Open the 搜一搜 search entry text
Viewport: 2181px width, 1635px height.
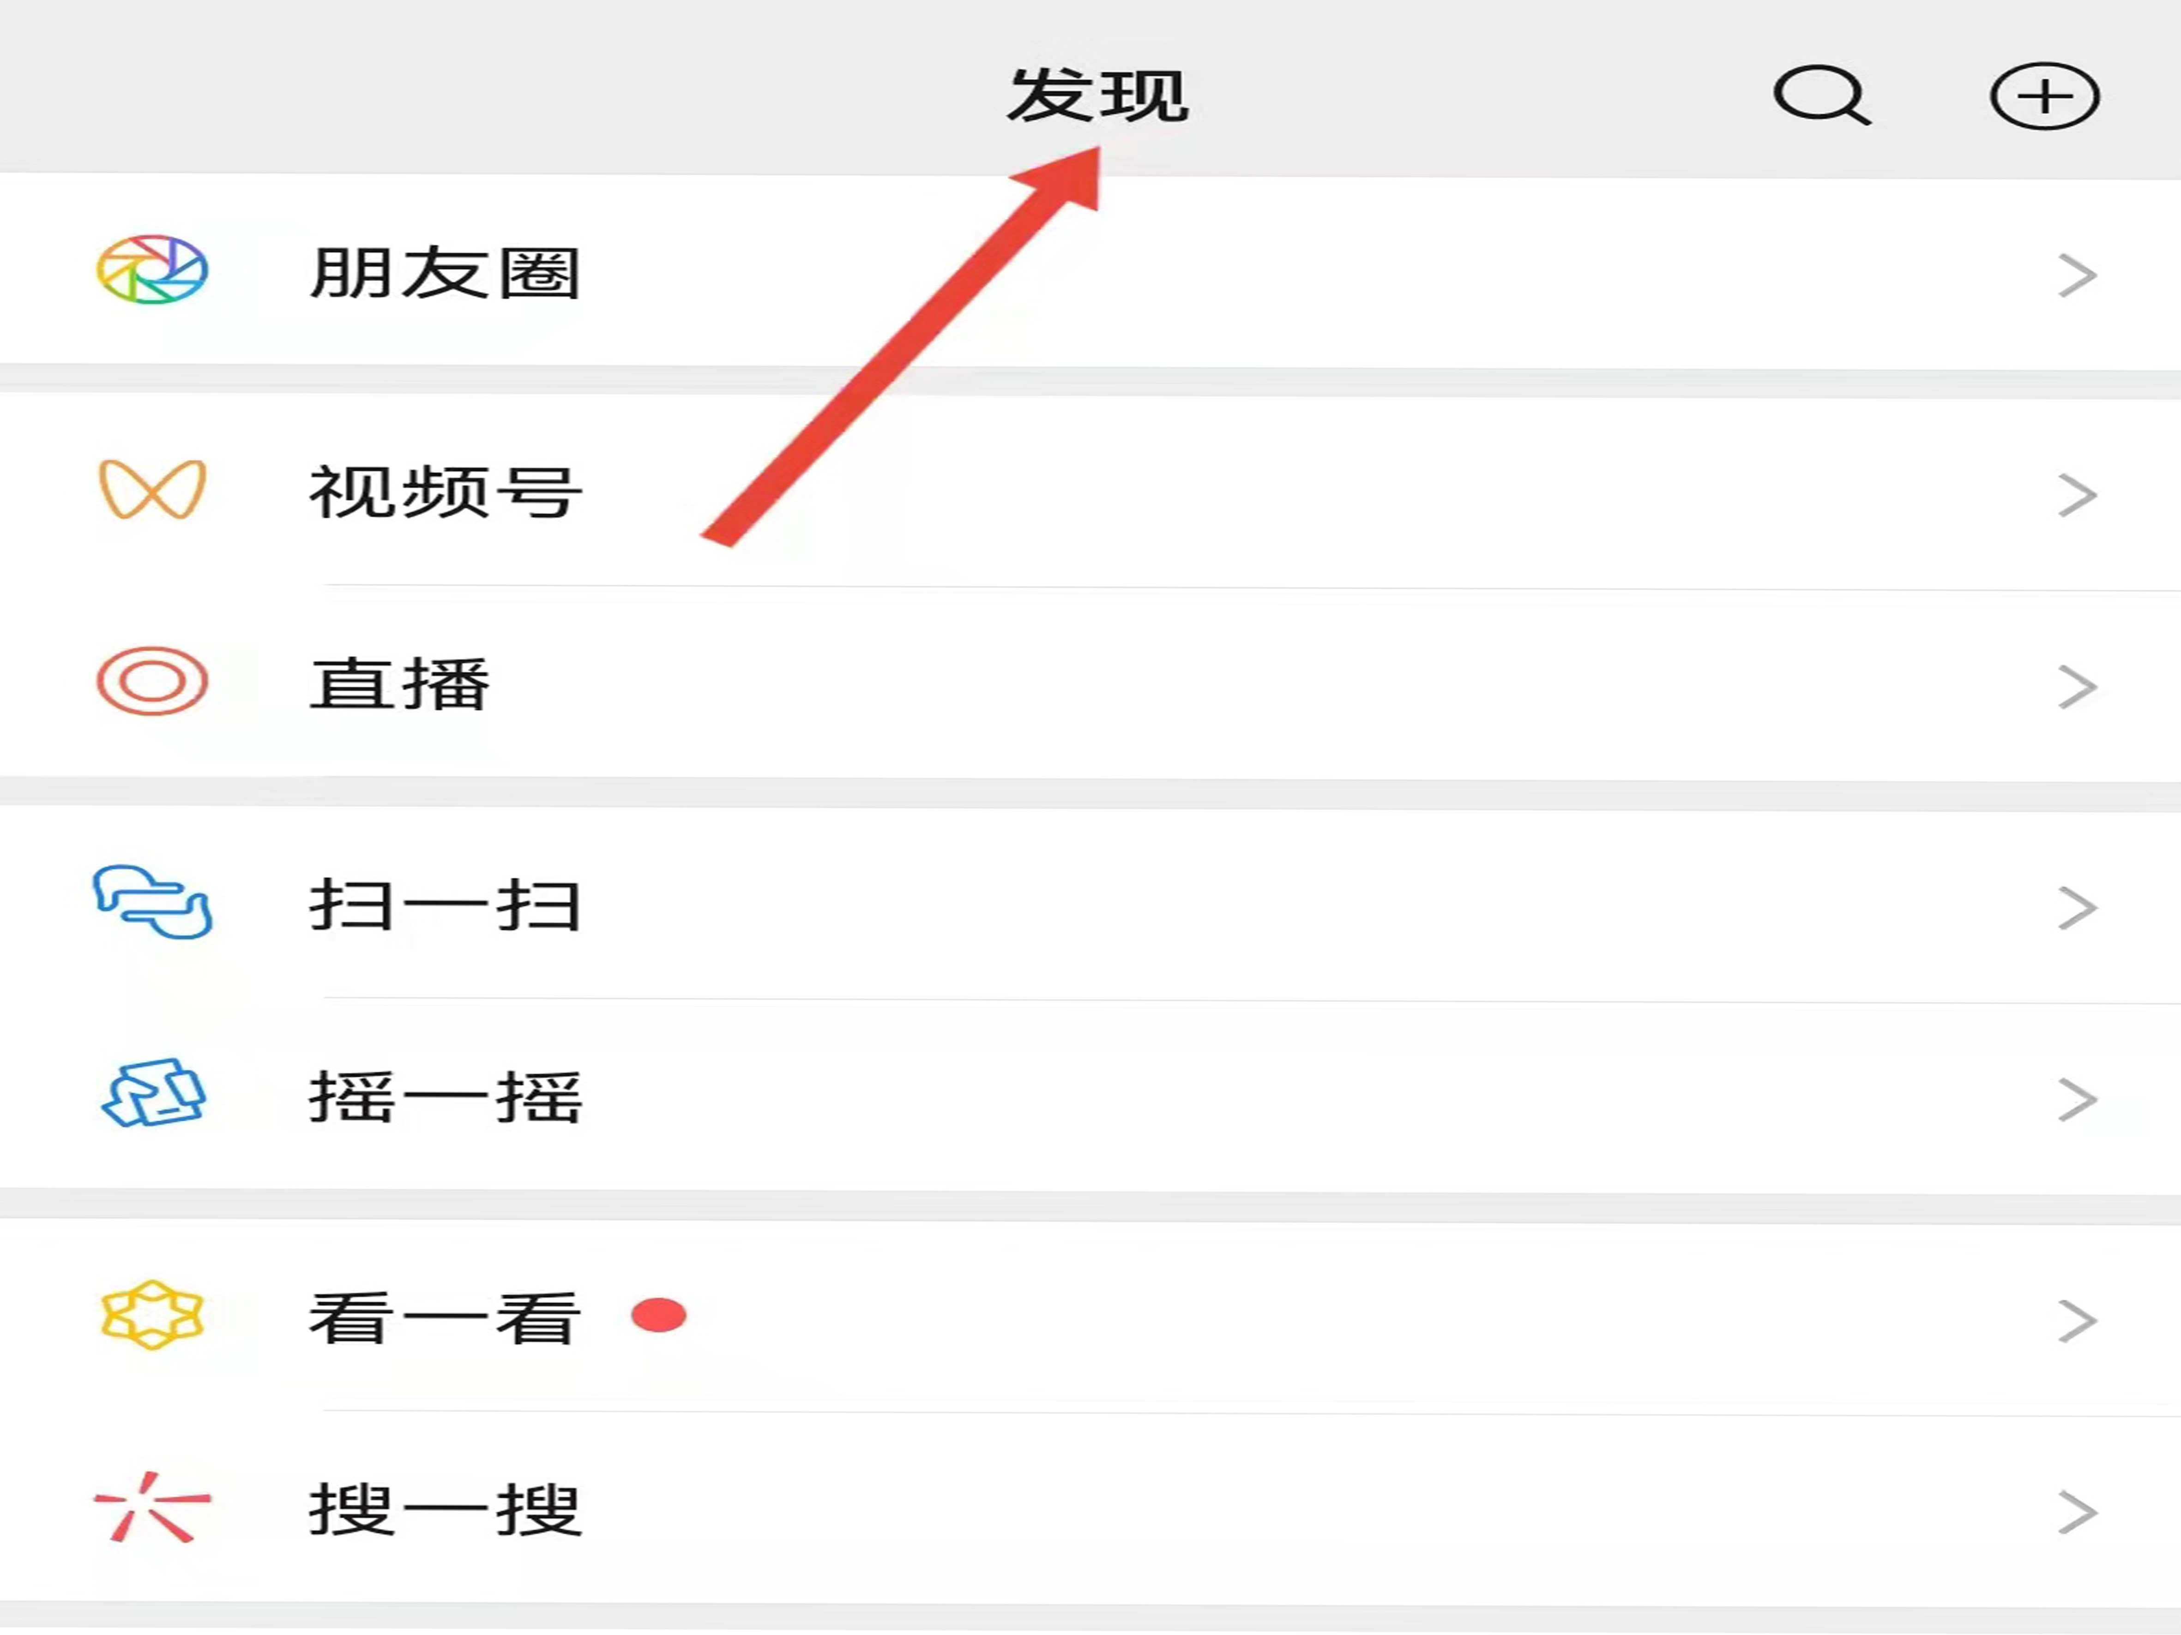[x=445, y=1509]
